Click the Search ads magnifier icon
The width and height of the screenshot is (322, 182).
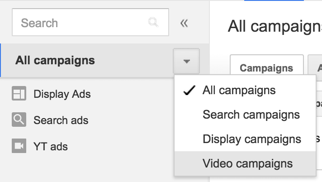[19, 120]
